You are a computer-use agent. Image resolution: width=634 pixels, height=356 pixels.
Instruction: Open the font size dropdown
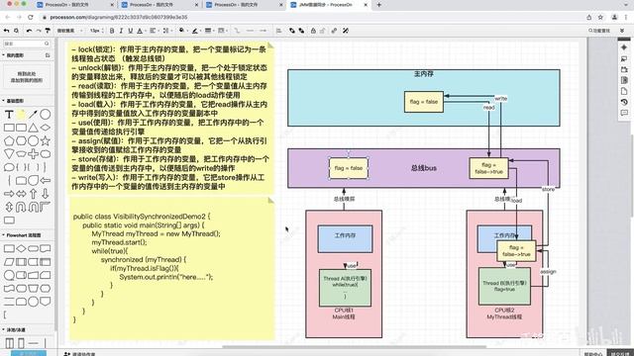point(96,31)
